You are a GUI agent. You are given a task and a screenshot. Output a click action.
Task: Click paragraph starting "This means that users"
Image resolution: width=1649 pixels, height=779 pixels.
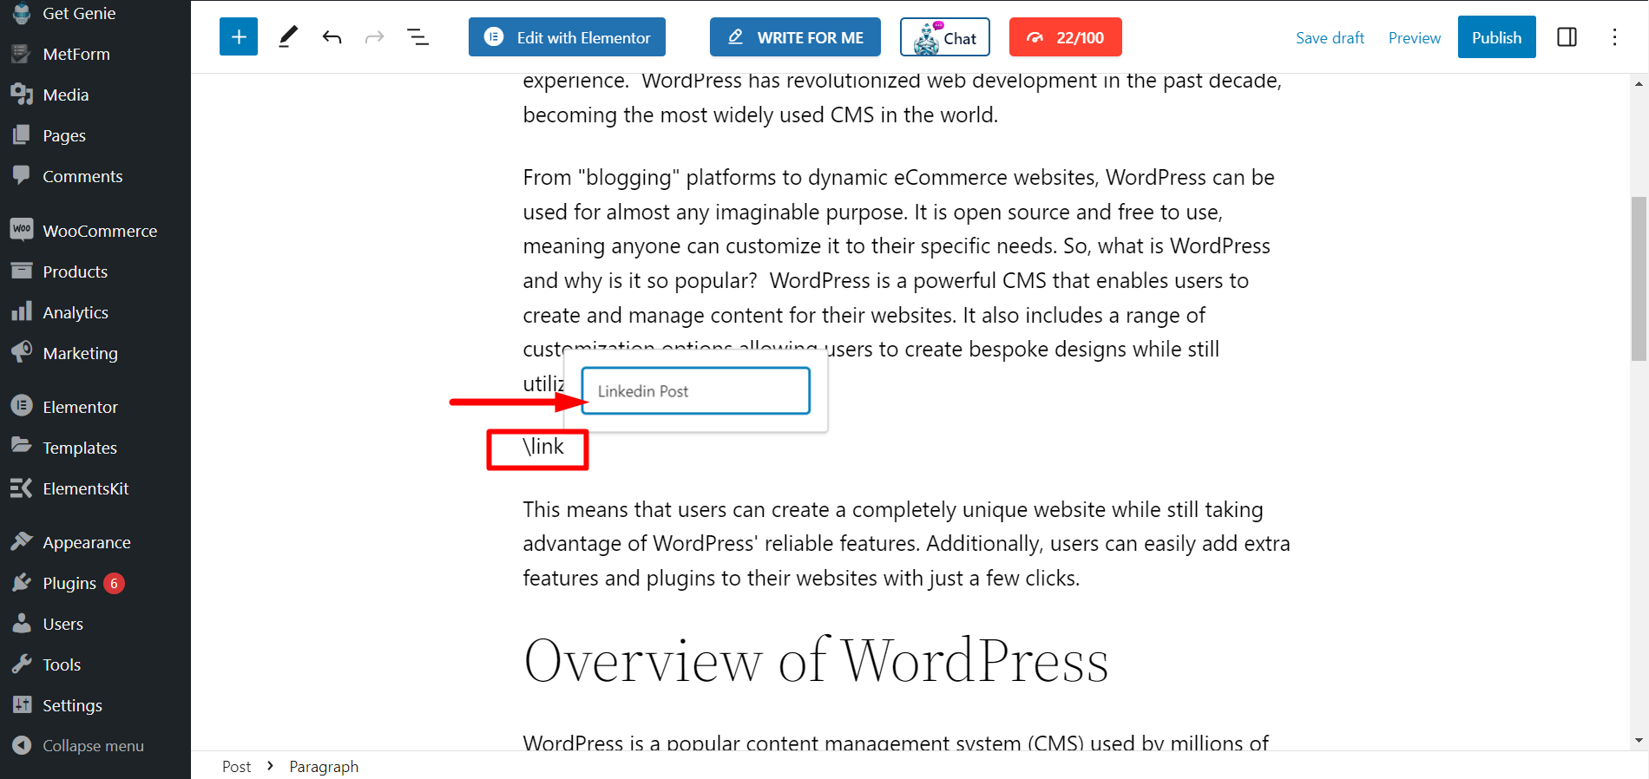click(x=906, y=544)
